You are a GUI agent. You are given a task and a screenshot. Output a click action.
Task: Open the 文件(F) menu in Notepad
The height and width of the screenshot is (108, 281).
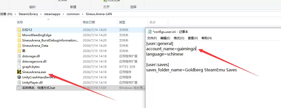pos(152,38)
